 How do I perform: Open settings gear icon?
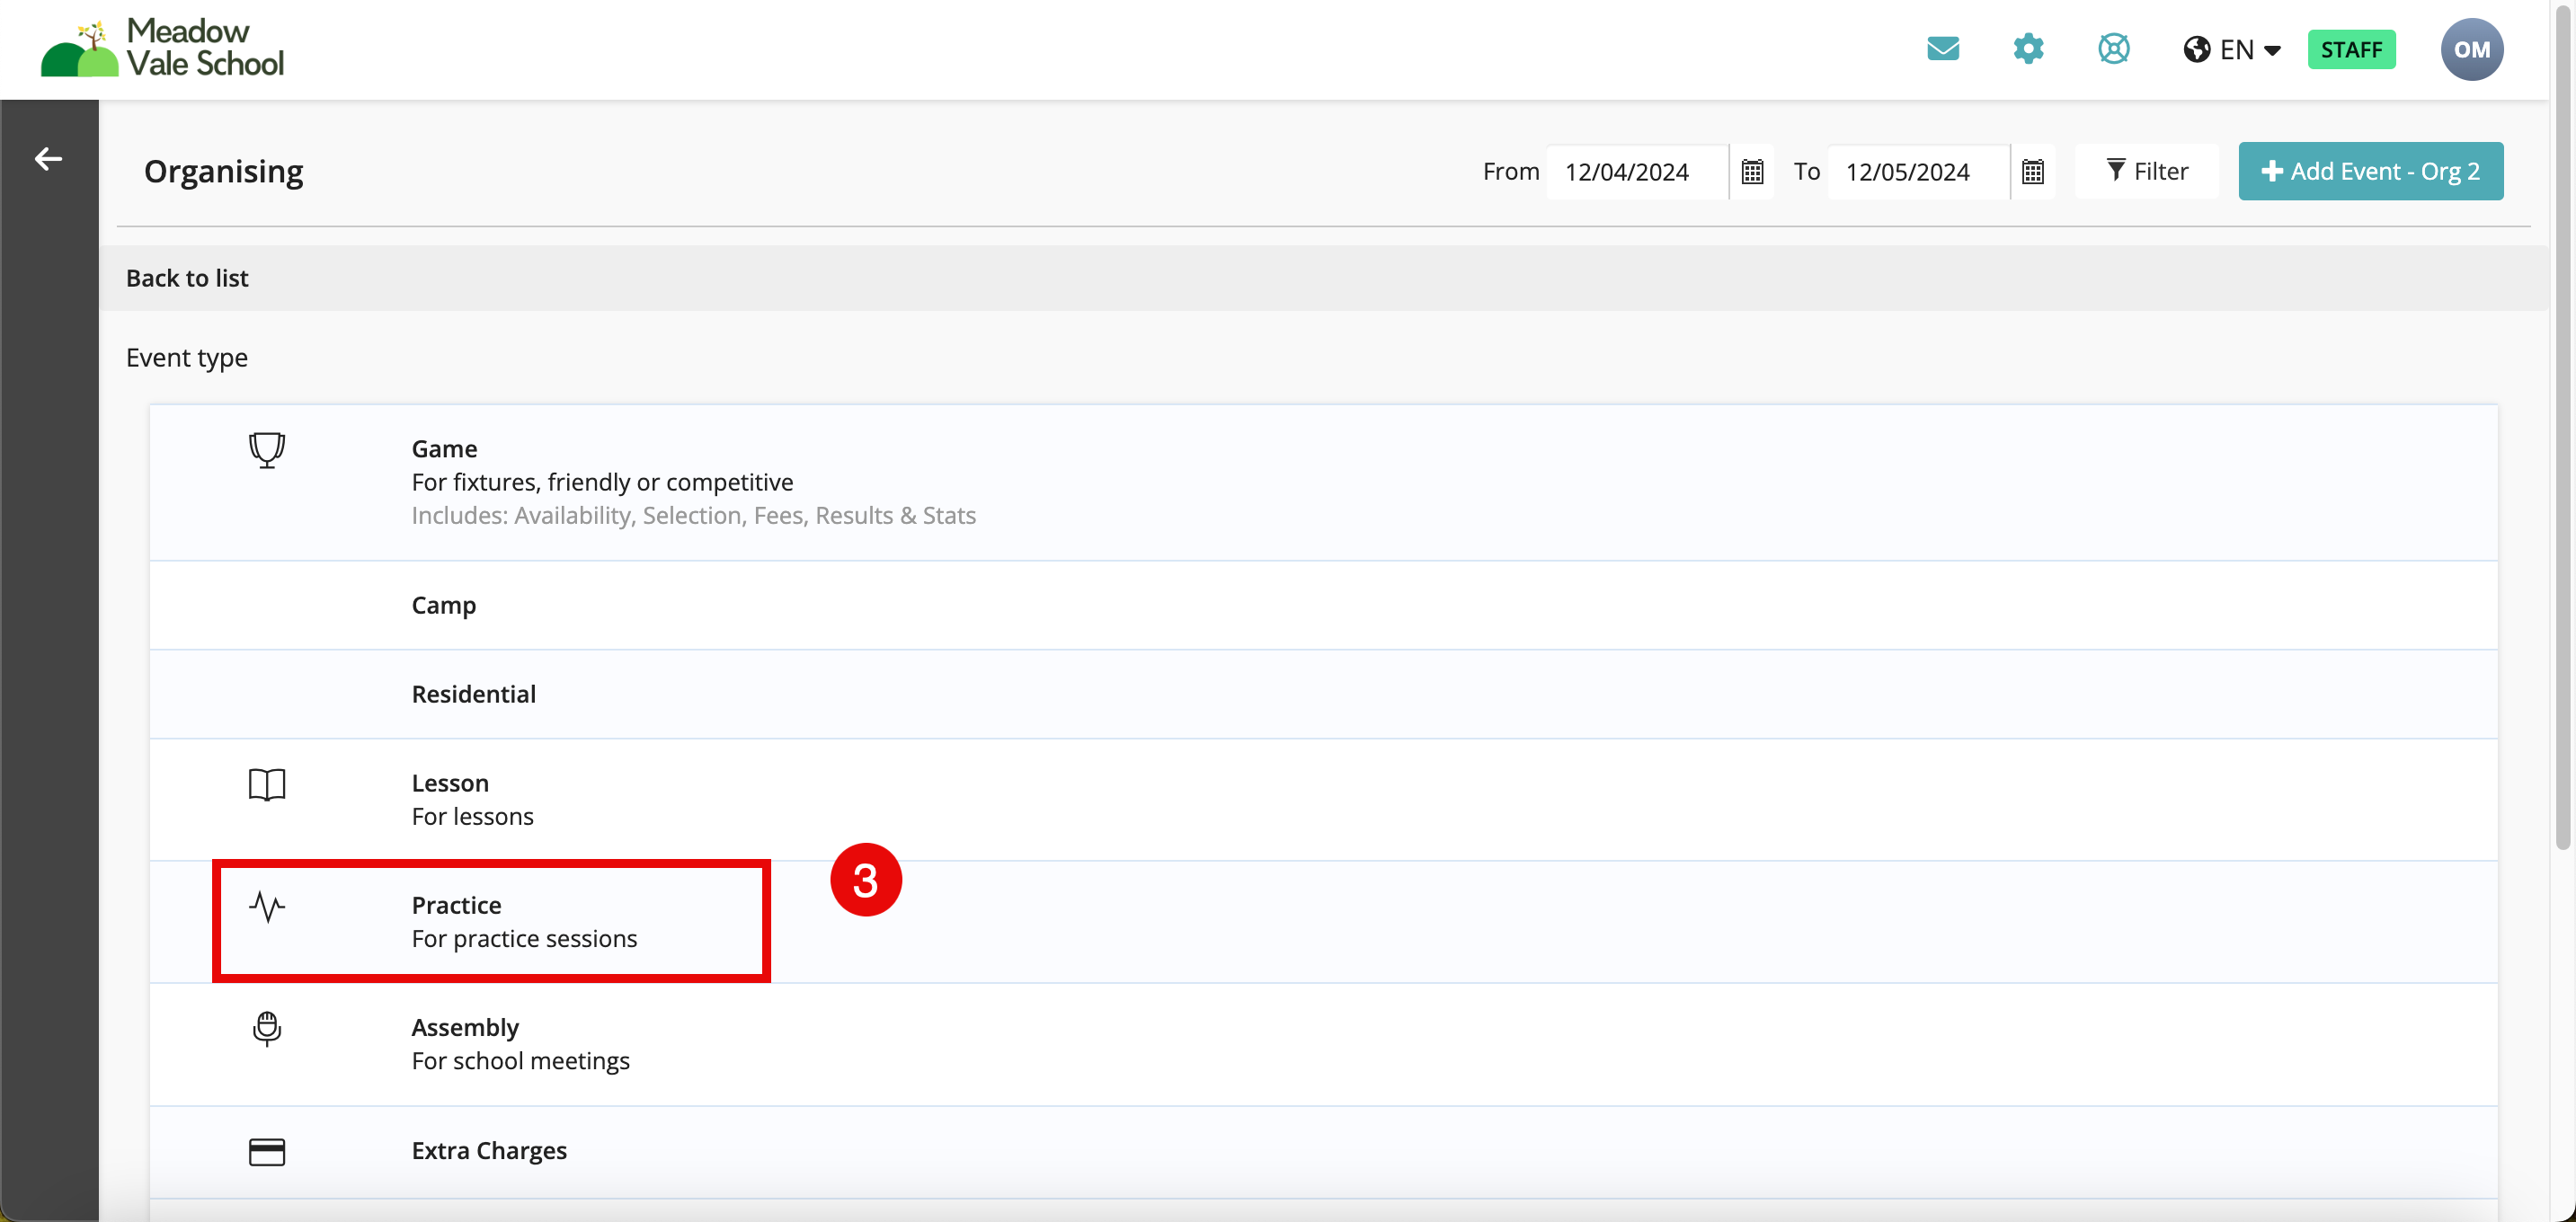click(x=2028, y=49)
